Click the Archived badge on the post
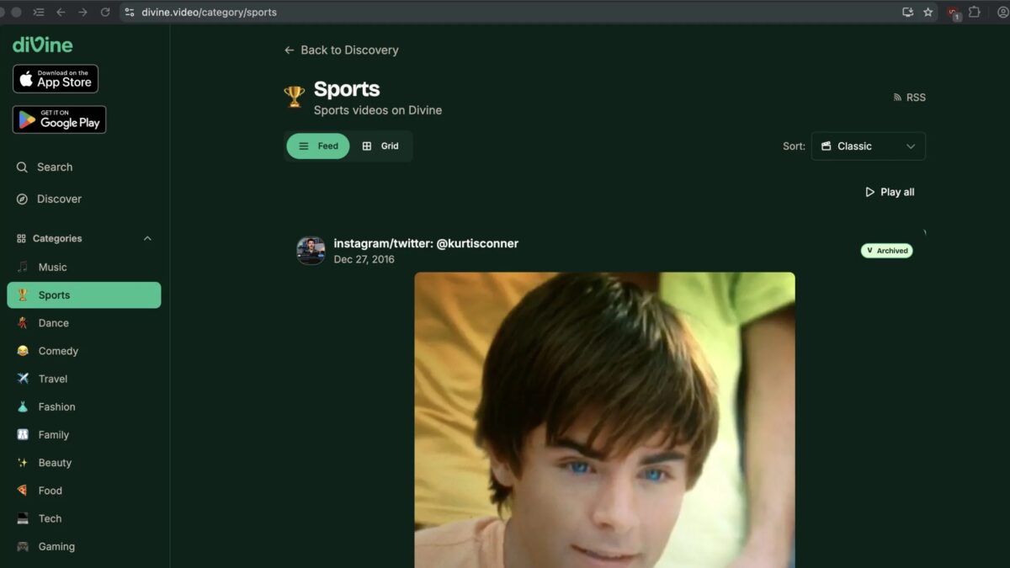Image resolution: width=1010 pixels, height=568 pixels. point(886,251)
